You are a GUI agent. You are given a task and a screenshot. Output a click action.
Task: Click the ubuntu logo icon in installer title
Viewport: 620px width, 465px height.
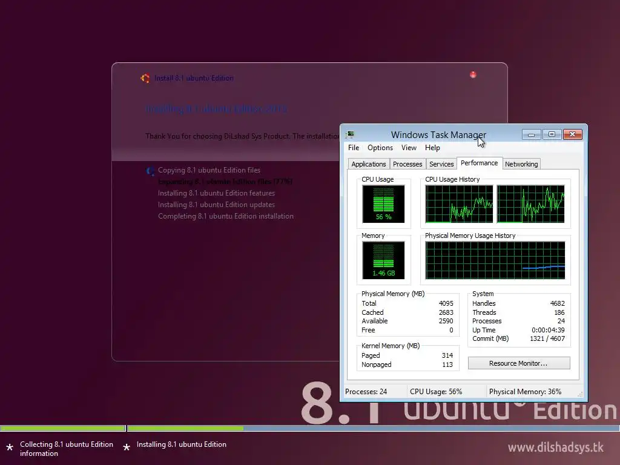(x=145, y=78)
